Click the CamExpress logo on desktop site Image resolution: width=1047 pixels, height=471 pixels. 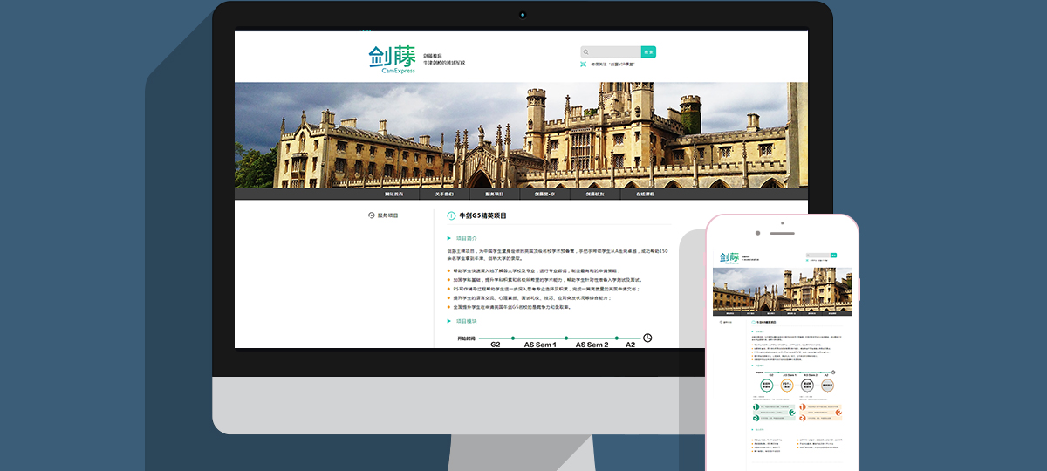click(x=392, y=59)
